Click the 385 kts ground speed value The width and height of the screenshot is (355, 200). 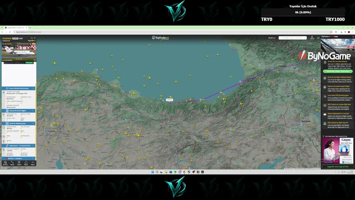click(x=9, y=128)
